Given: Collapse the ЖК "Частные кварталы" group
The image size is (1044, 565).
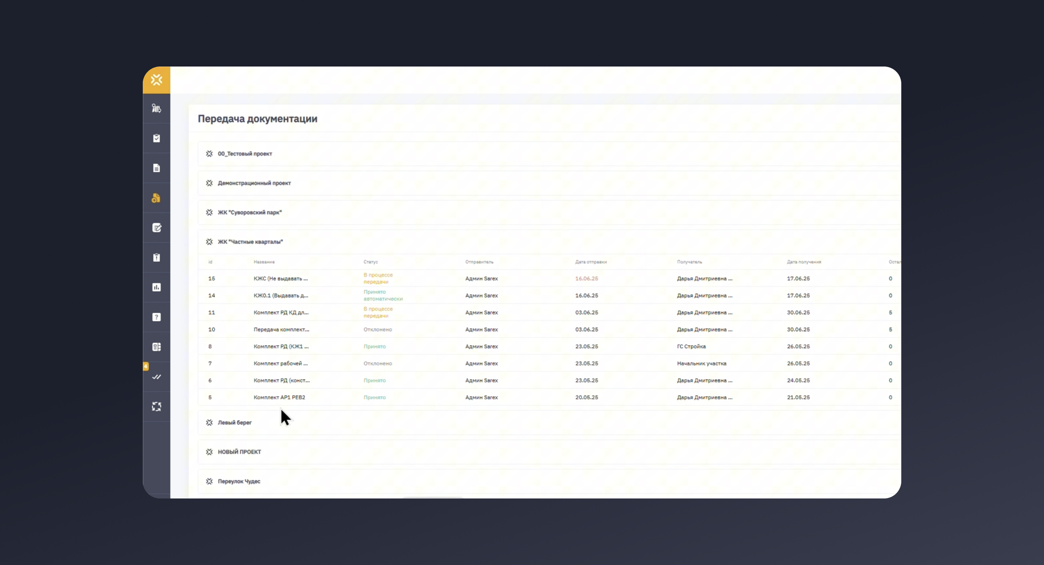Looking at the screenshot, I should 250,242.
